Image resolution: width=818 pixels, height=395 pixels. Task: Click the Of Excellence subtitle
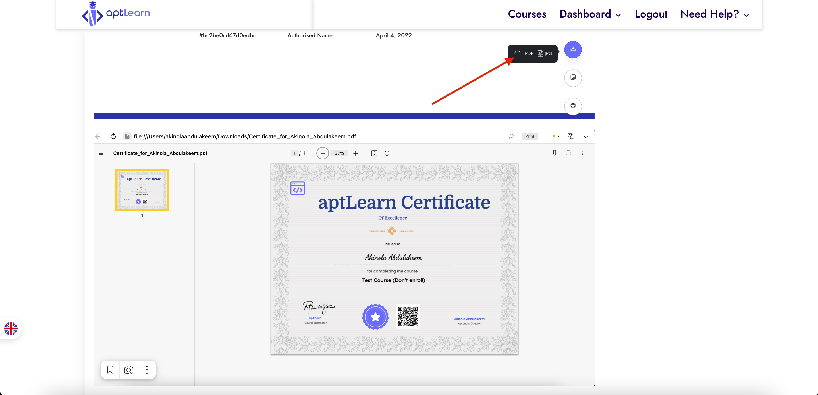(393, 218)
